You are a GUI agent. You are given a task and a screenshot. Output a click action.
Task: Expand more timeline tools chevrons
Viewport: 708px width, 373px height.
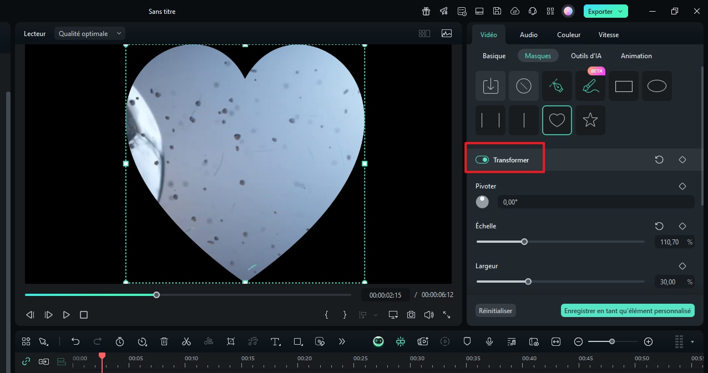[x=342, y=341]
